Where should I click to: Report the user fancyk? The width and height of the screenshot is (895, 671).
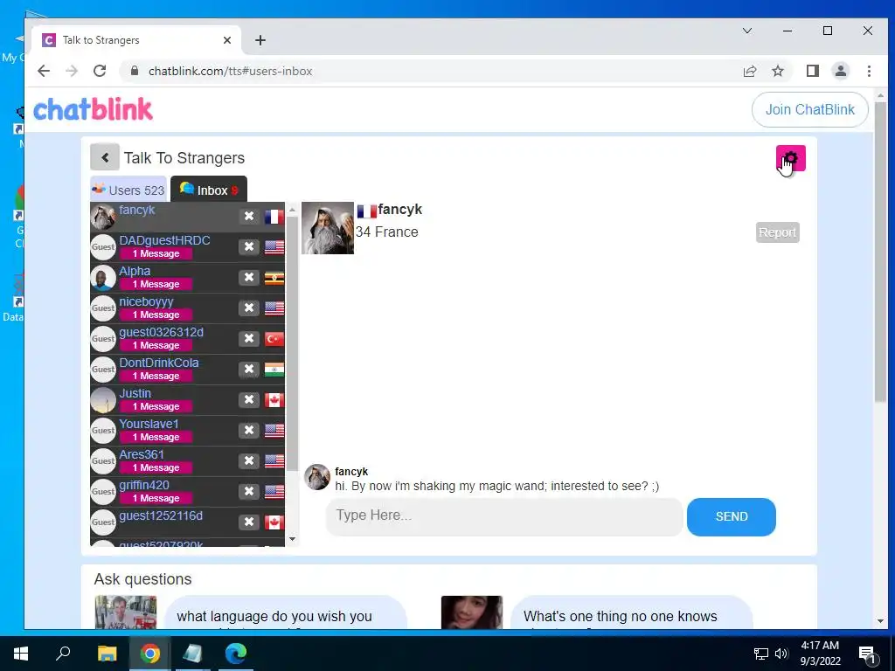(x=777, y=232)
